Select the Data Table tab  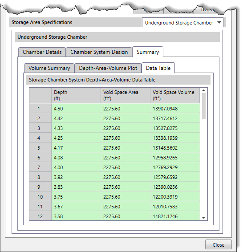tap(158, 68)
